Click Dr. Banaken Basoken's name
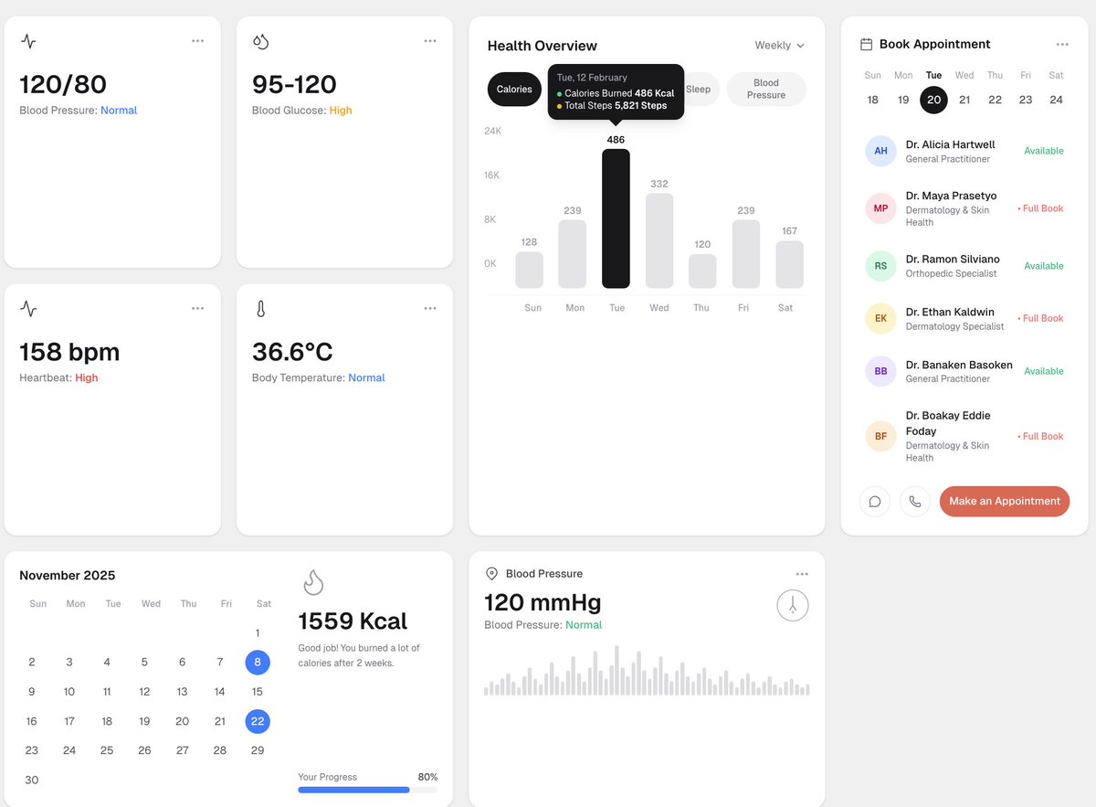 (959, 365)
